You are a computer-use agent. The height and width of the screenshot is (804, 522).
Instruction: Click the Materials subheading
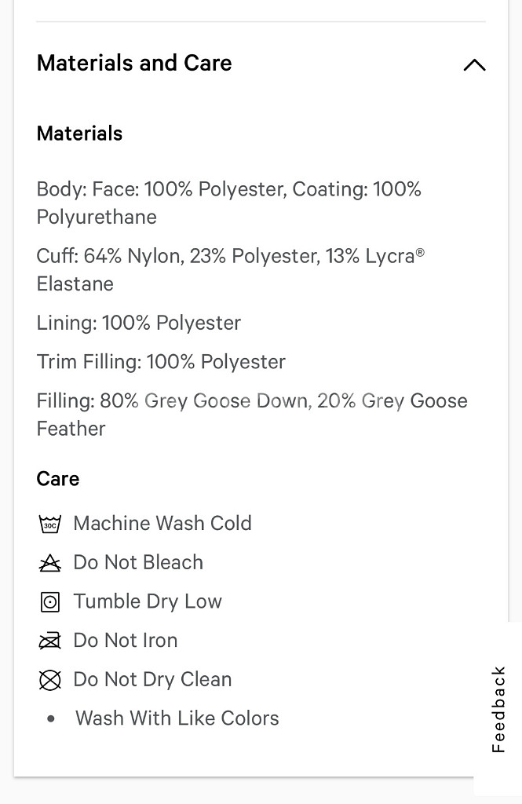pyautogui.click(x=79, y=133)
